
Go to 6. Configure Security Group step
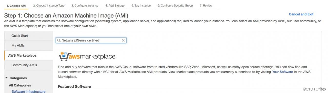click(x=175, y=6)
